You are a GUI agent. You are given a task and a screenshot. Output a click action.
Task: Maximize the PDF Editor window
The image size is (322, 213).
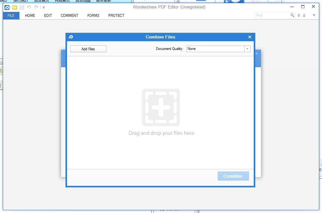tap(303, 7)
